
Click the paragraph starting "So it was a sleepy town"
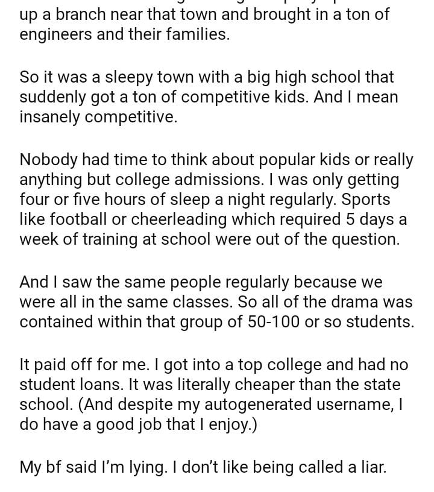(208, 96)
